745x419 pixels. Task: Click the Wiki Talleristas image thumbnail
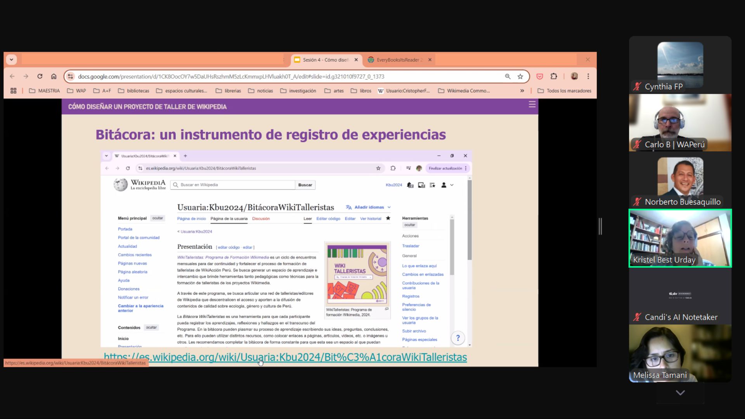tap(357, 274)
